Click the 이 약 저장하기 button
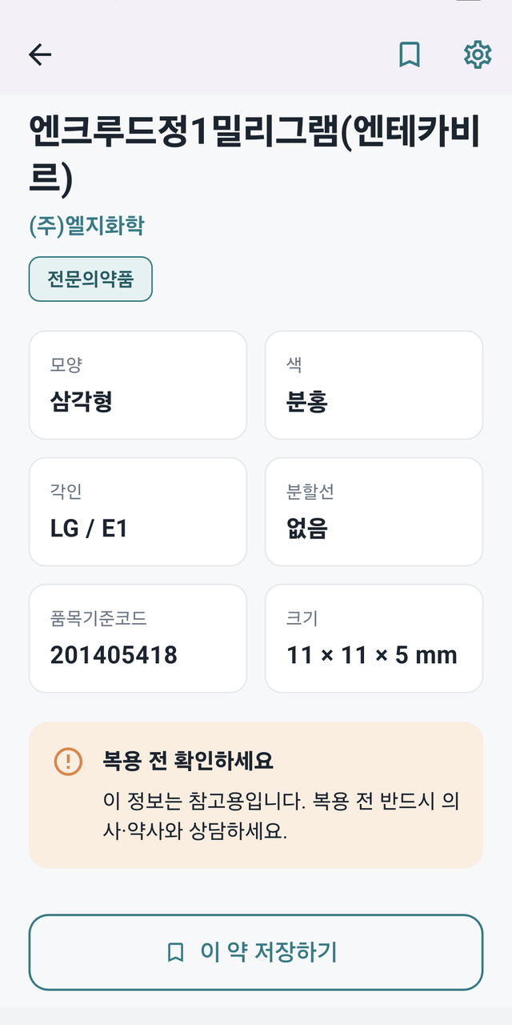 pyautogui.click(x=256, y=952)
